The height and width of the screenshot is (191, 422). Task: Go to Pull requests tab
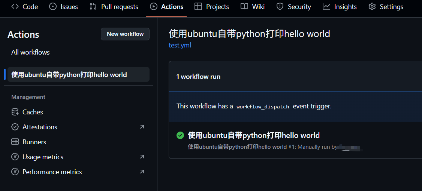[x=114, y=7]
